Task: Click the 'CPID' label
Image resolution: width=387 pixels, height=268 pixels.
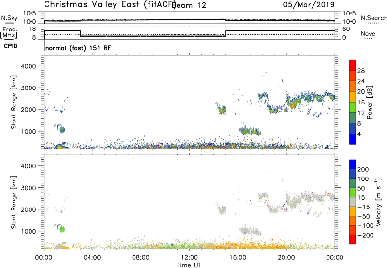Action: pyautogui.click(x=11, y=46)
